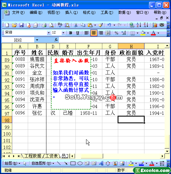The width and height of the screenshot is (171, 174).
Task: Insert a hyperlink with globe icon
Action: click(x=132, y=25)
